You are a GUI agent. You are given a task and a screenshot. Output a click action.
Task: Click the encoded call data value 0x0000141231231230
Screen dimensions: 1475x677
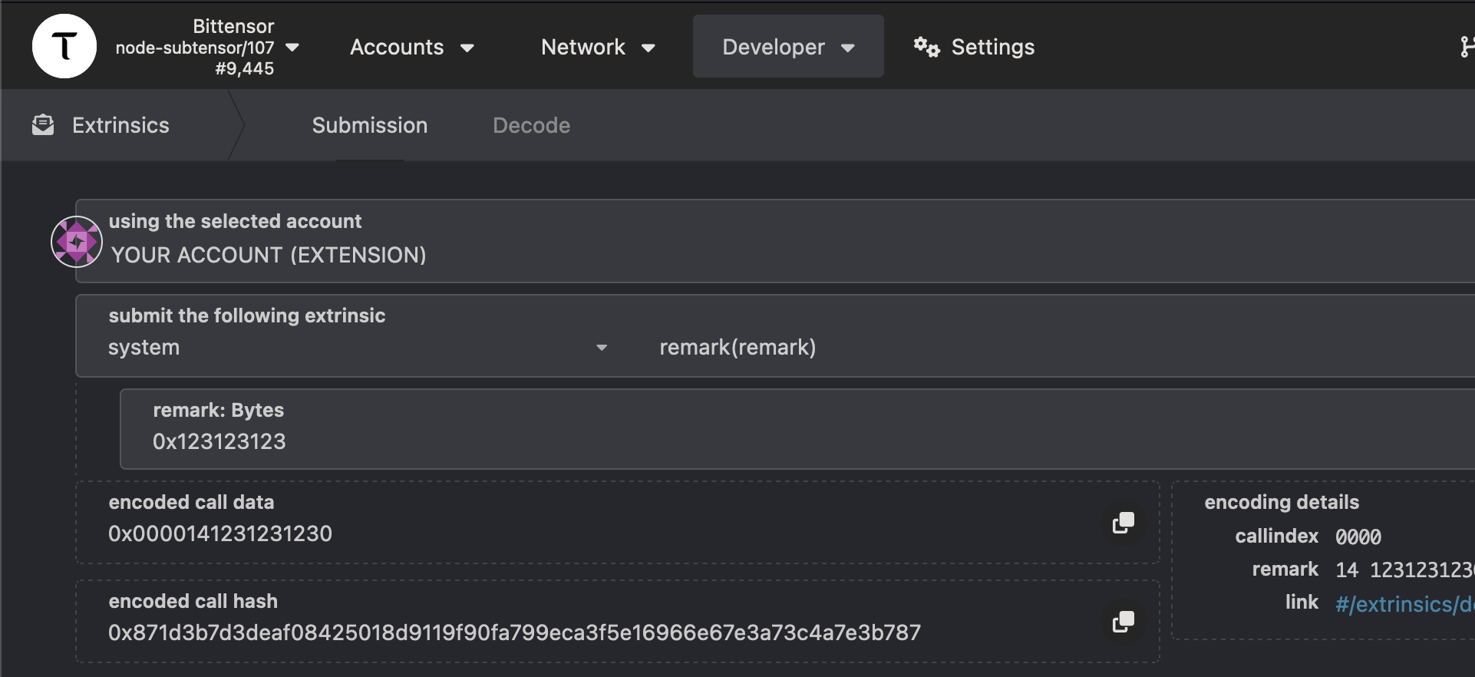coord(220,533)
